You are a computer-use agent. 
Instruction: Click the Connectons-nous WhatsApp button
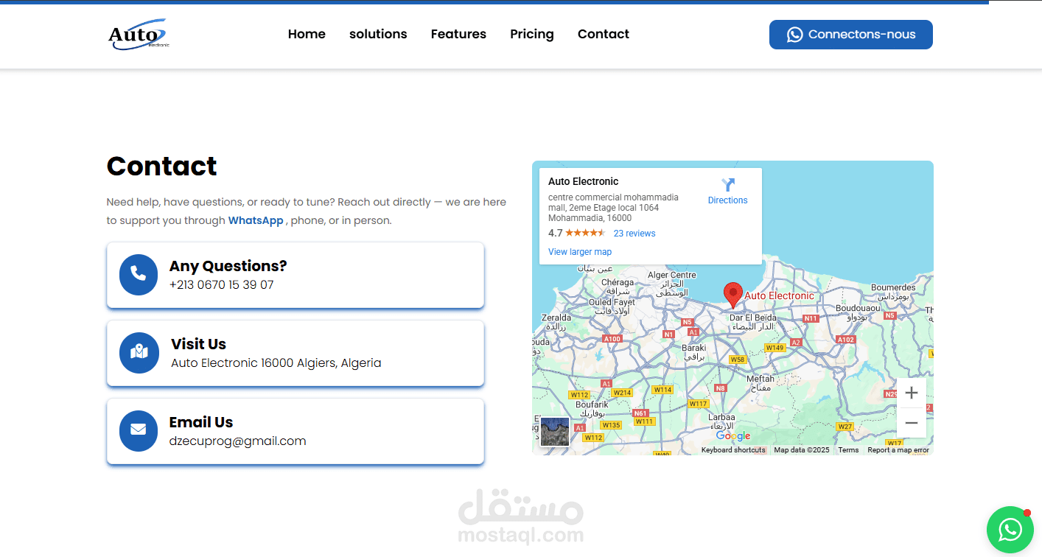(x=851, y=35)
